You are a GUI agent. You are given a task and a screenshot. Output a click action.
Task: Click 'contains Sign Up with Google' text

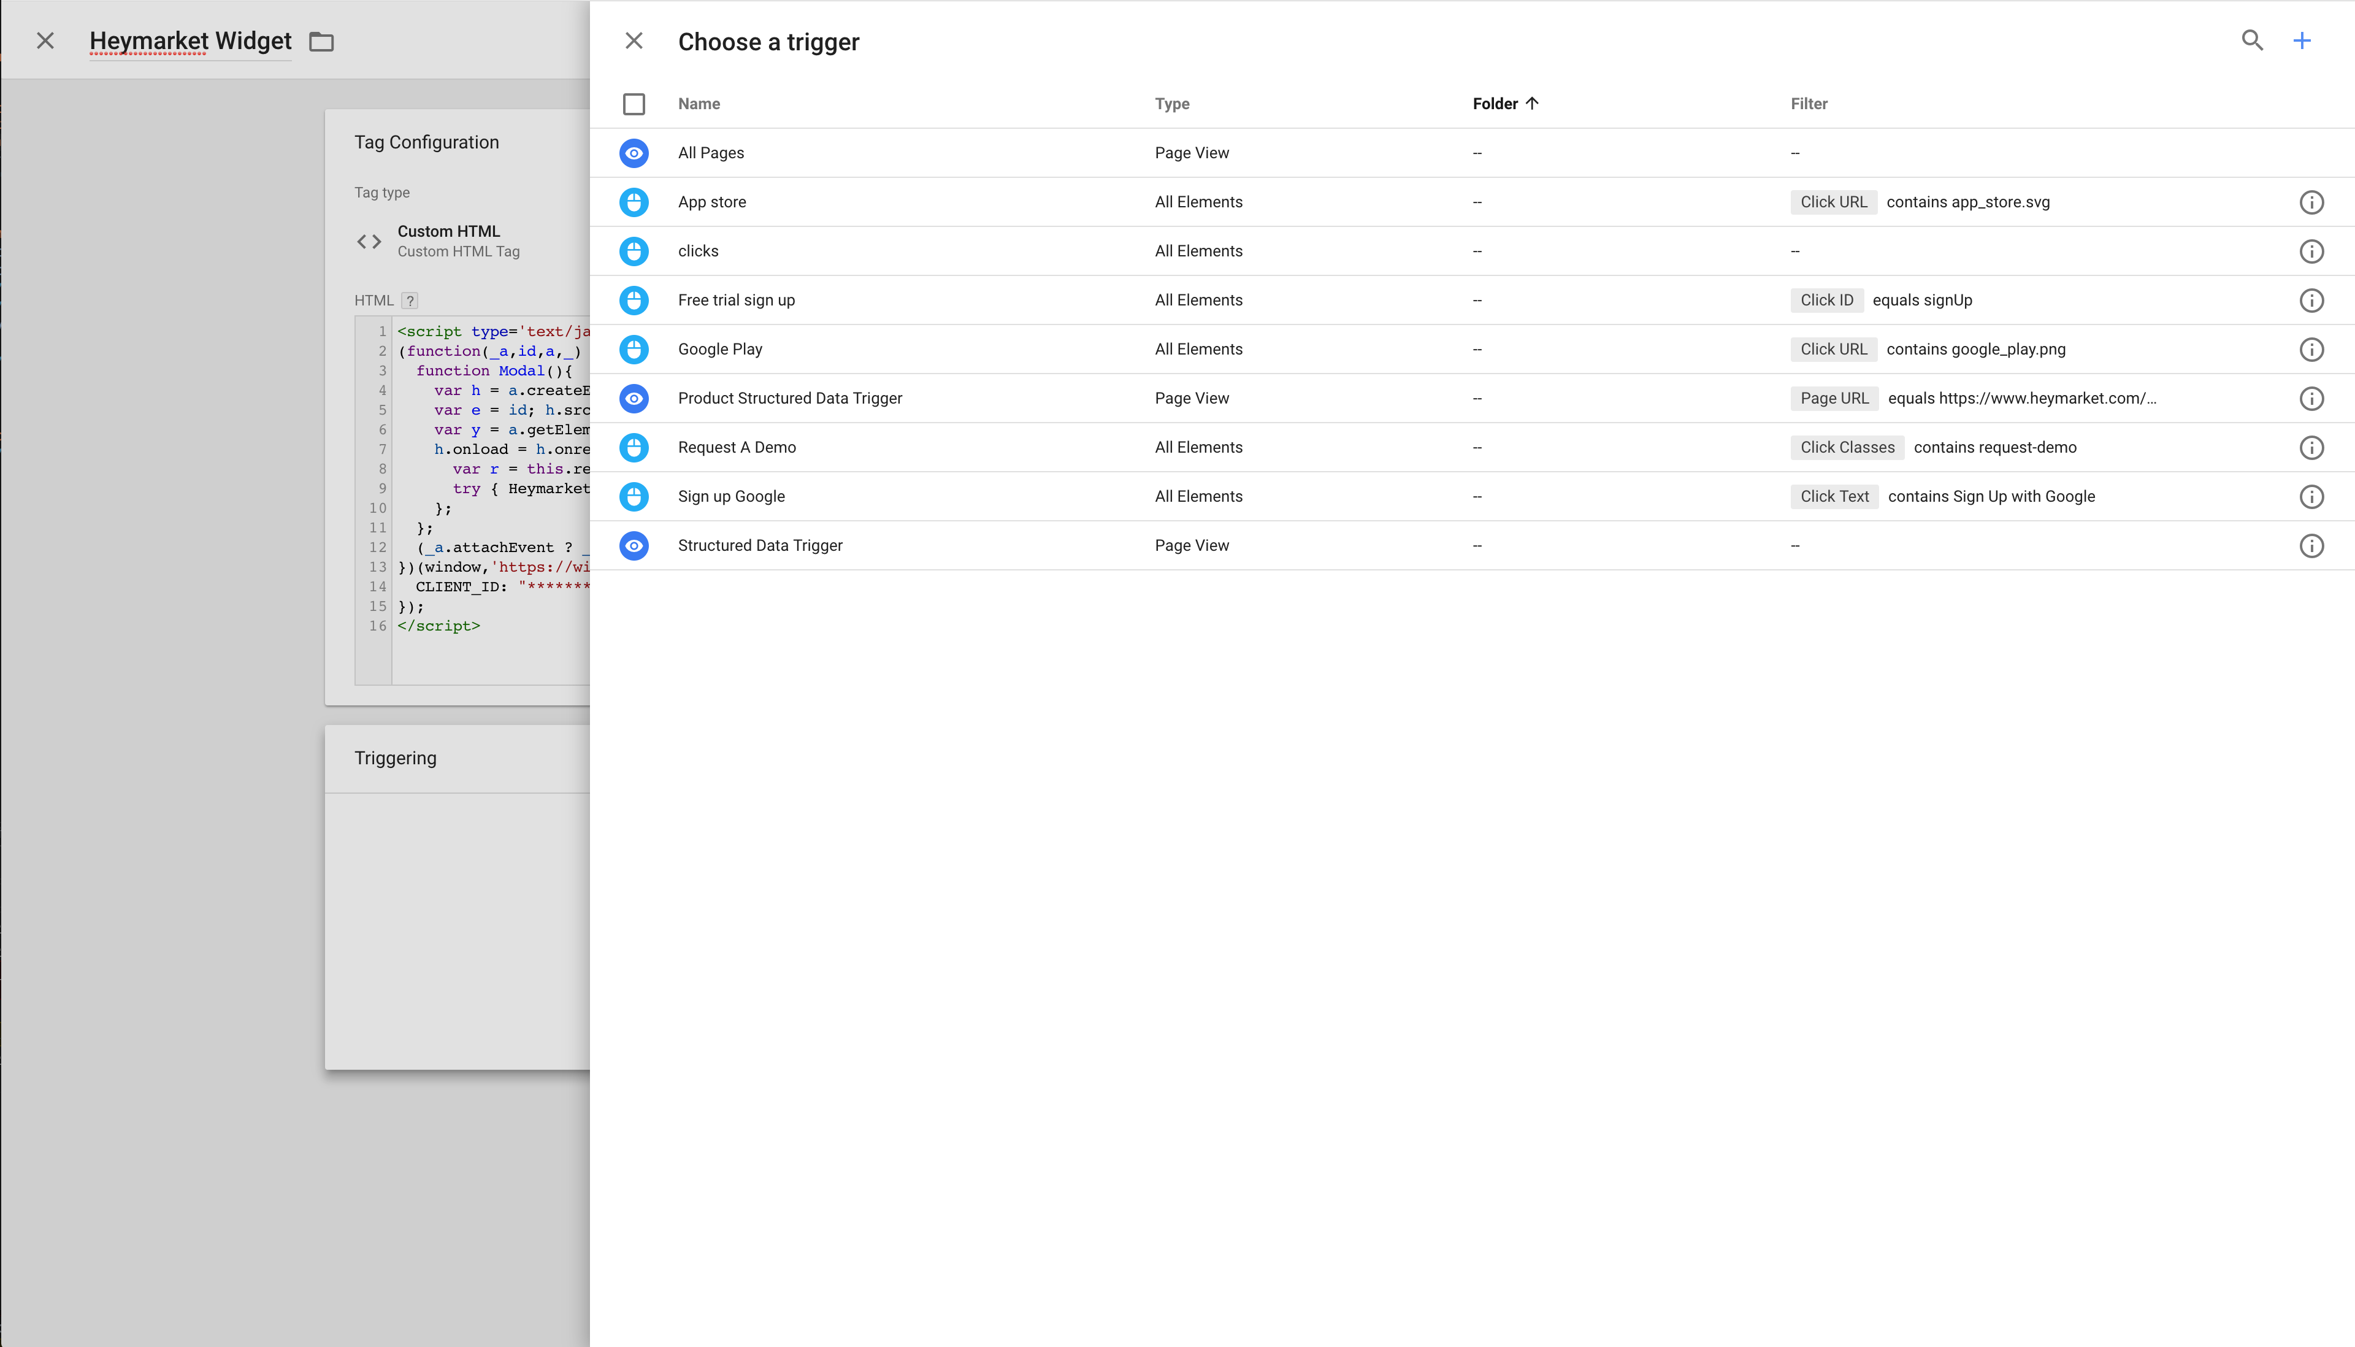[1991, 496]
